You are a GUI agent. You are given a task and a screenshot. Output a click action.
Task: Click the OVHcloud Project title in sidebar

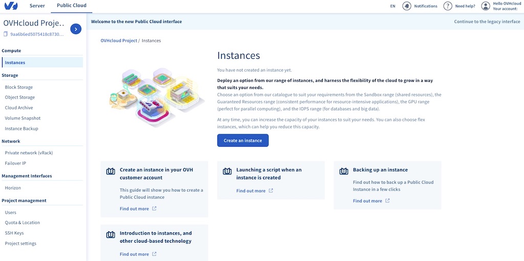[x=33, y=23]
